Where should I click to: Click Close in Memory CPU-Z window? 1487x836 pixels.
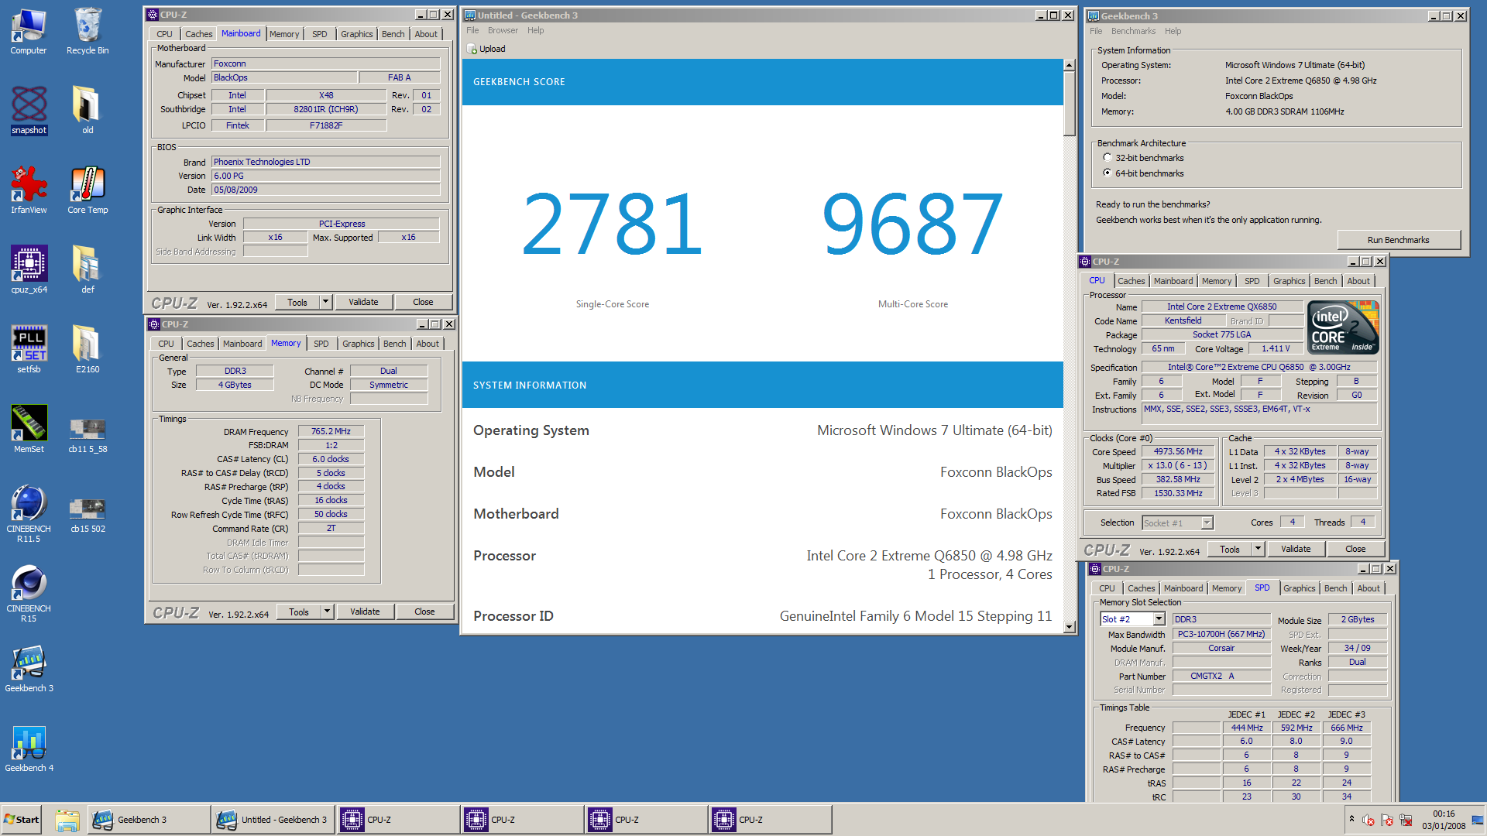click(424, 612)
